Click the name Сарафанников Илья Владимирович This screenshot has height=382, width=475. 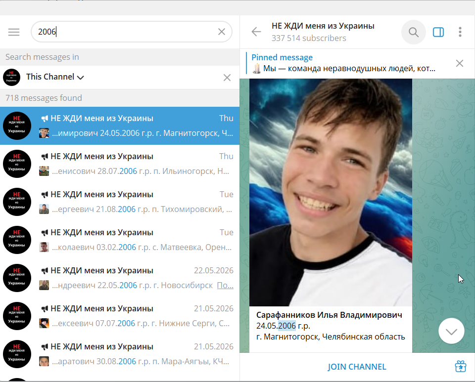click(x=330, y=315)
